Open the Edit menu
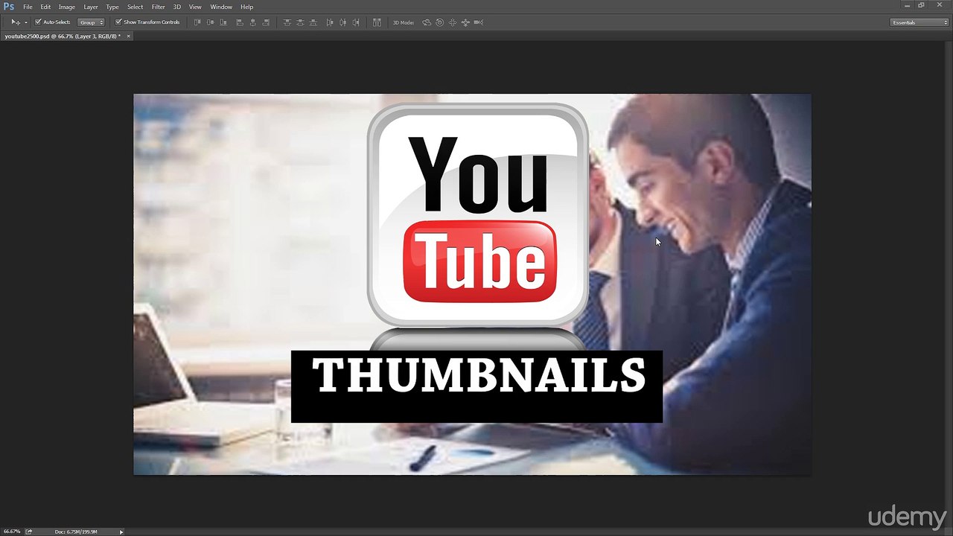 coord(46,7)
